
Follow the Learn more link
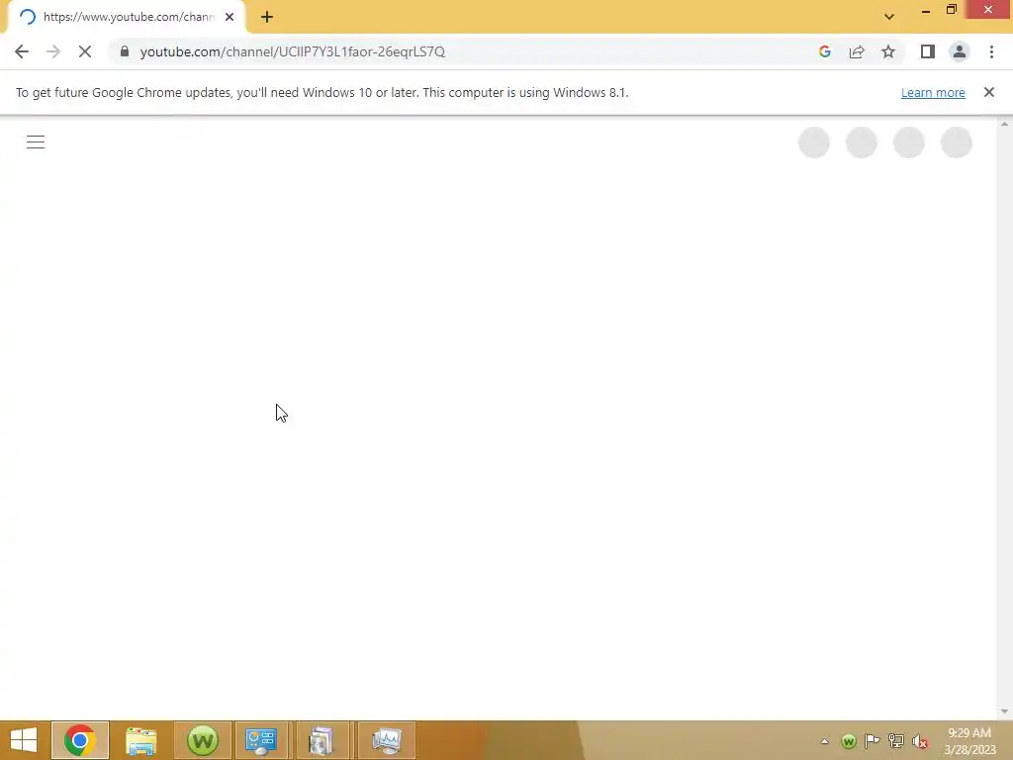[x=933, y=92]
